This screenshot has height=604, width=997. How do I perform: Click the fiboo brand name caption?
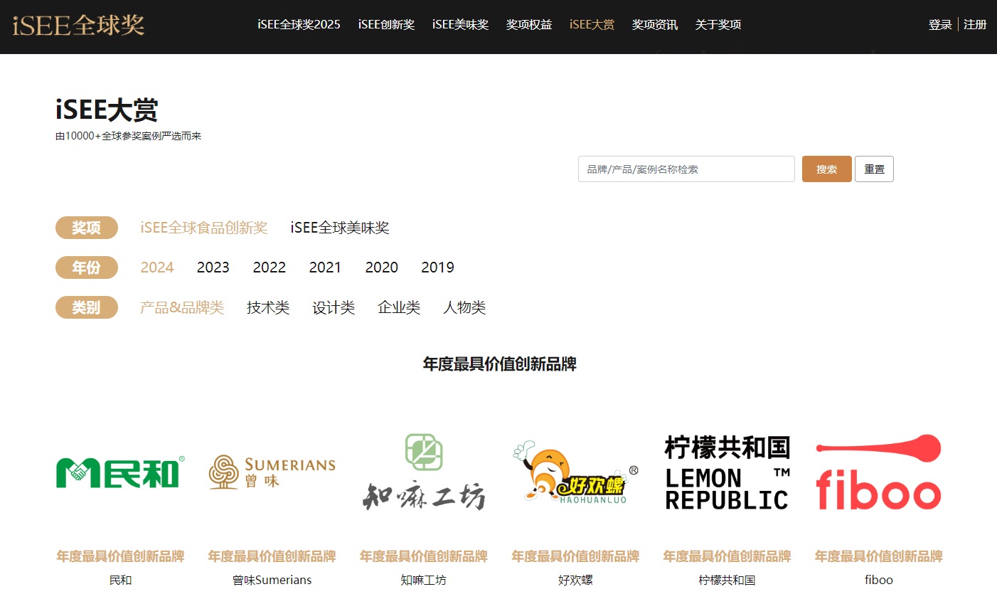coord(878,580)
